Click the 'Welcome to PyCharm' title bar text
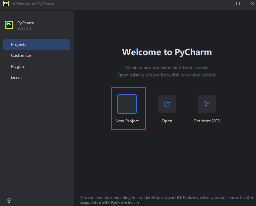256x206 pixels. [34, 4]
